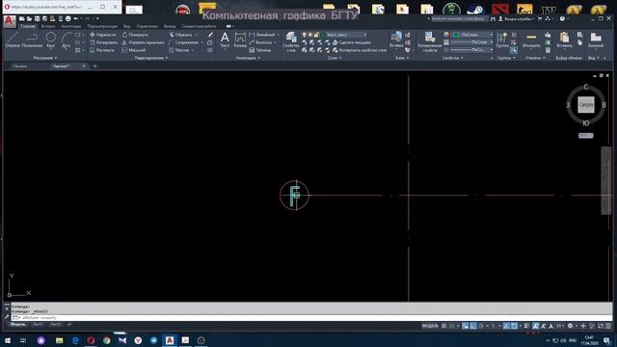Switch to the Аннотации ribbon tab

[x=71, y=26]
